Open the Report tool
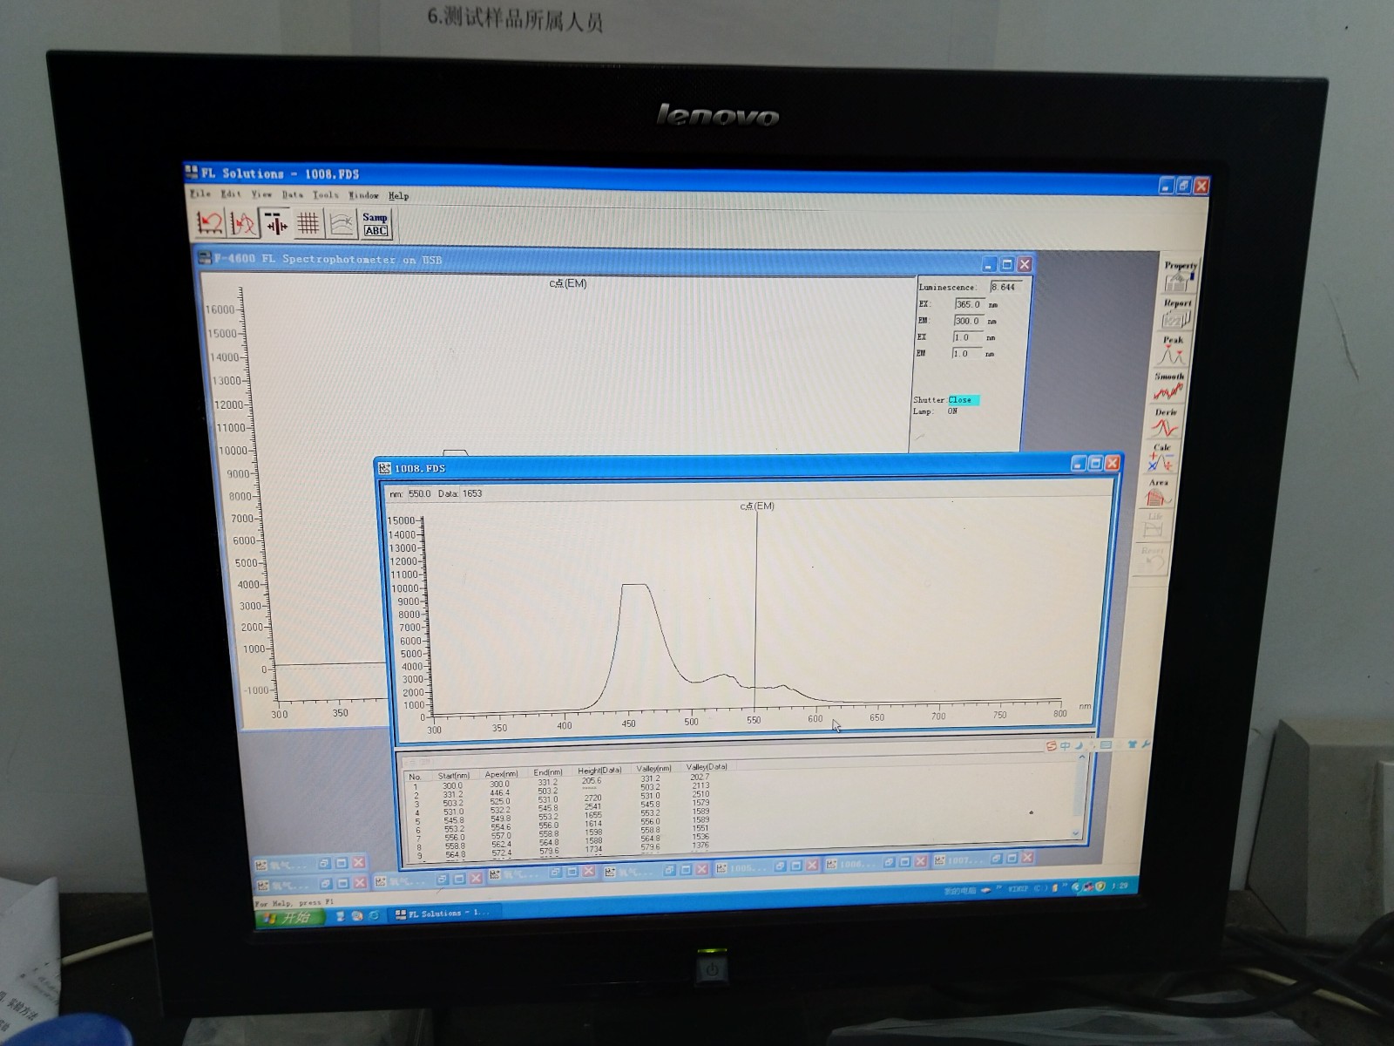This screenshot has height=1046, width=1394. tap(1176, 314)
